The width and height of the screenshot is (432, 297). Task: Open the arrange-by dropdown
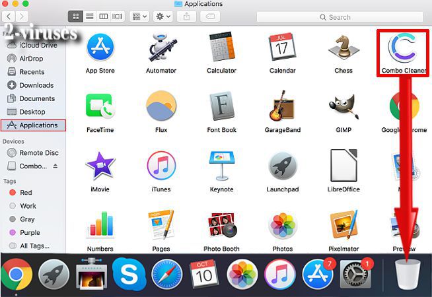[139, 16]
